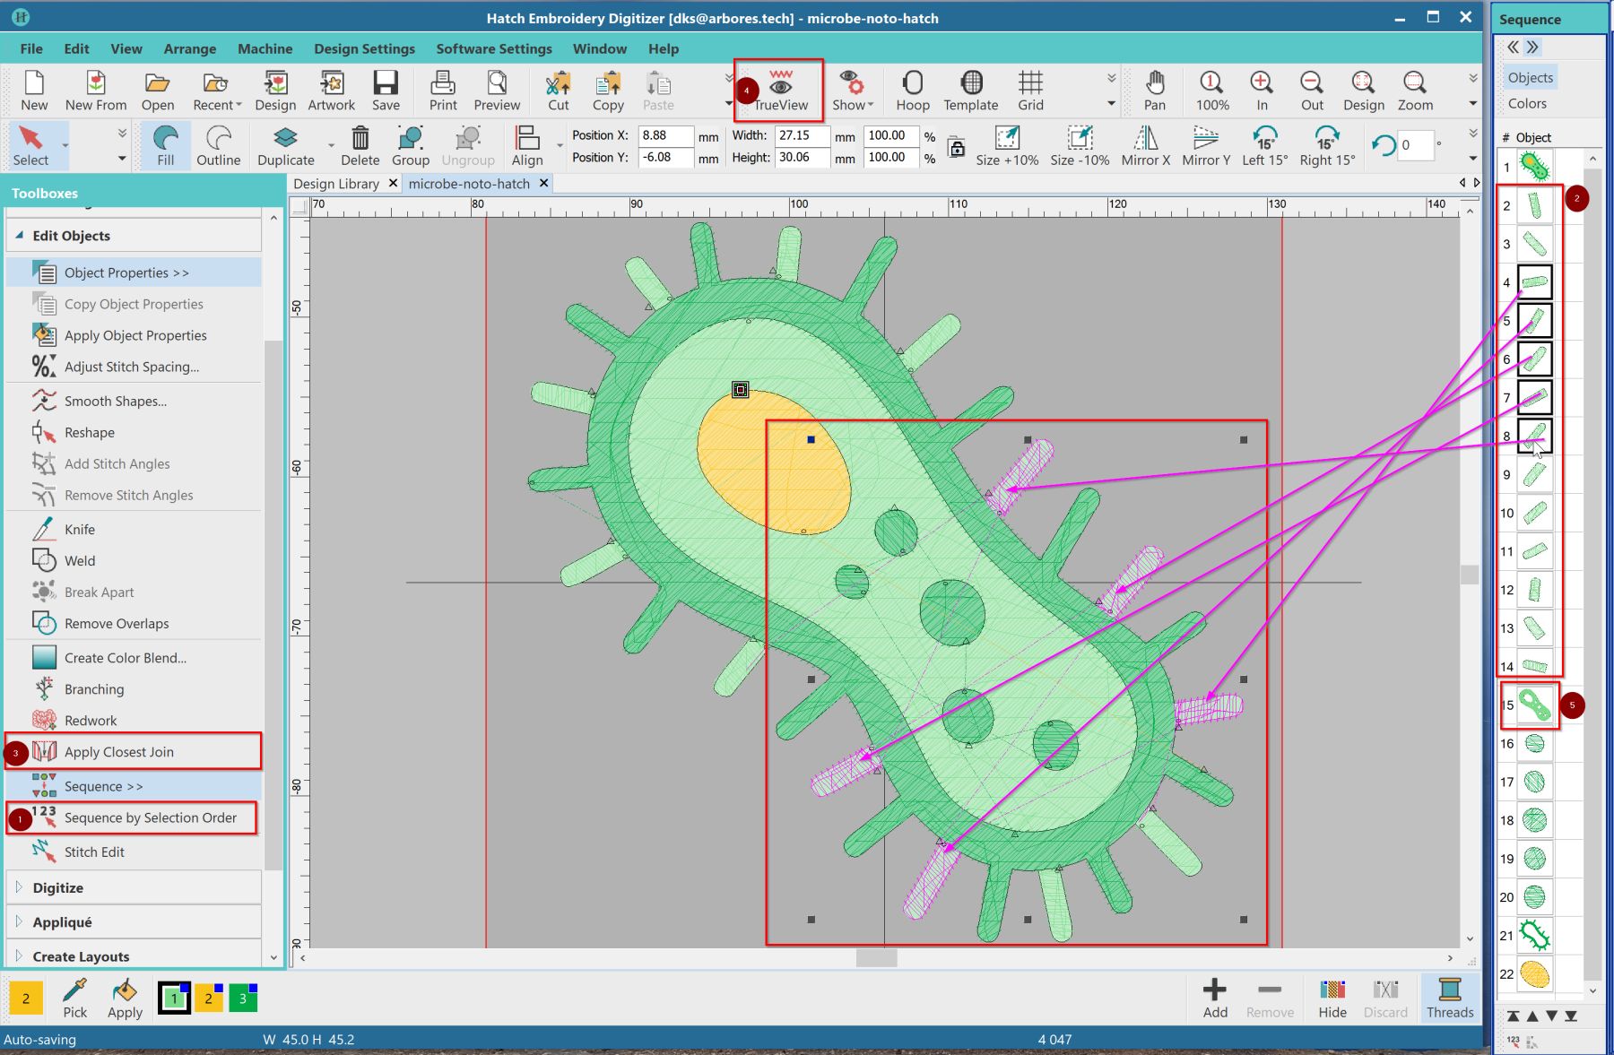Open the Show dropdown
Screen dimensions: 1614x1055
pos(853,91)
